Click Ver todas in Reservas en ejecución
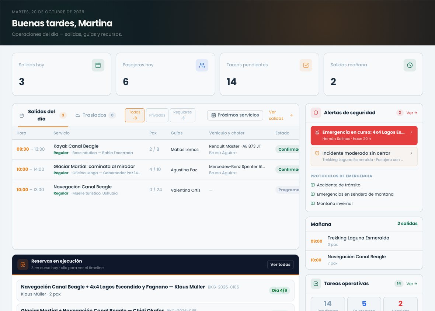This screenshot has width=435, height=311. [x=280, y=265]
